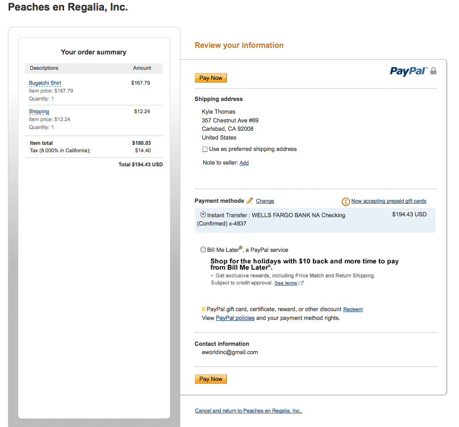459x427 pixels.
Task: Click Redeem for gift card or discount
Action: click(353, 309)
